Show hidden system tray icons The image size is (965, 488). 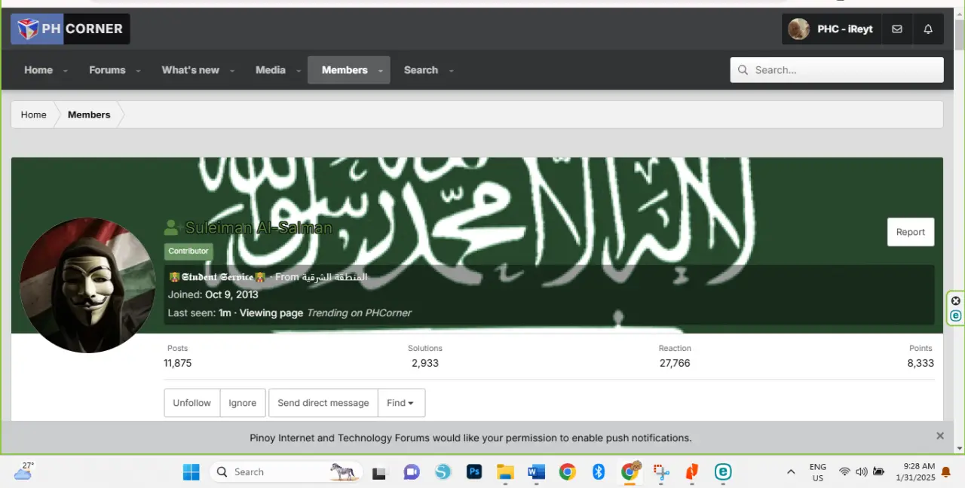pos(791,472)
